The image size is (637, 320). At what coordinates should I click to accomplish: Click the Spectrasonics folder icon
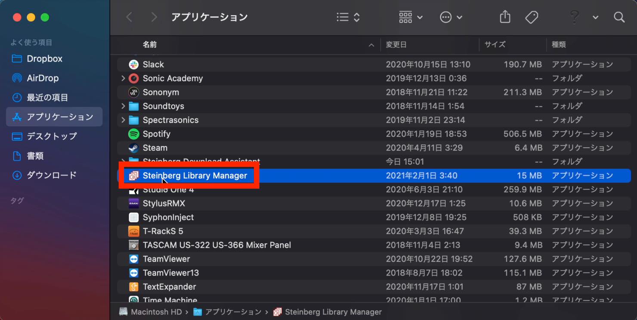click(x=134, y=120)
